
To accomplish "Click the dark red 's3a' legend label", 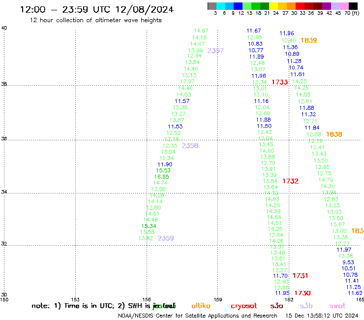I will click(x=276, y=306).
